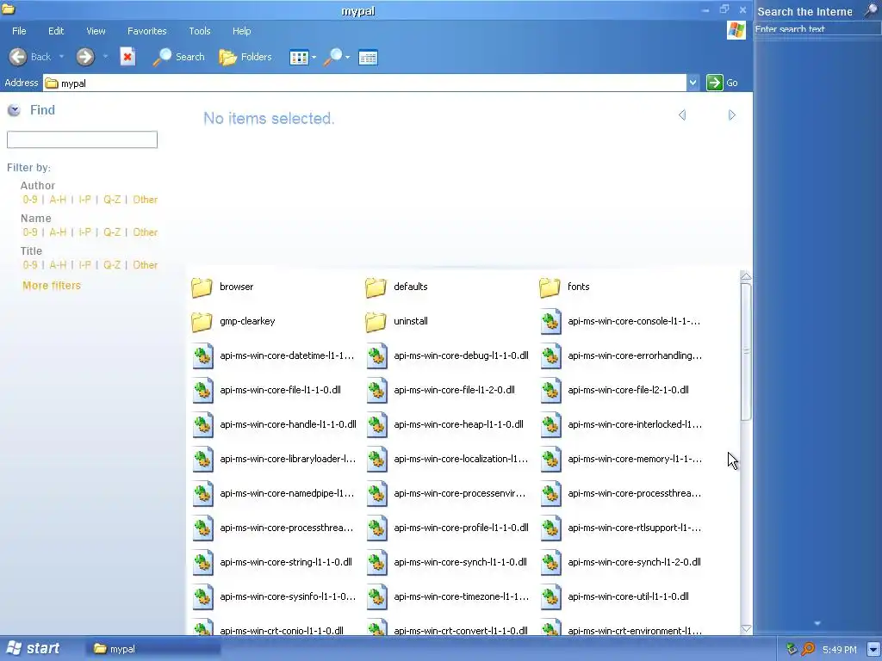The height and width of the screenshot is (661, 882).
Task: Filter Name by I-P
Action: [x=85, y=232]
